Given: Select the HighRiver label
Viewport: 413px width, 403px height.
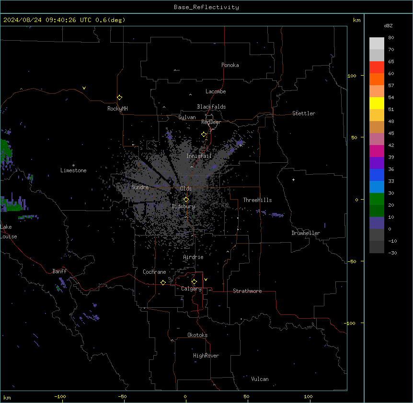Looking at the screenshot, I should [206, 356].
